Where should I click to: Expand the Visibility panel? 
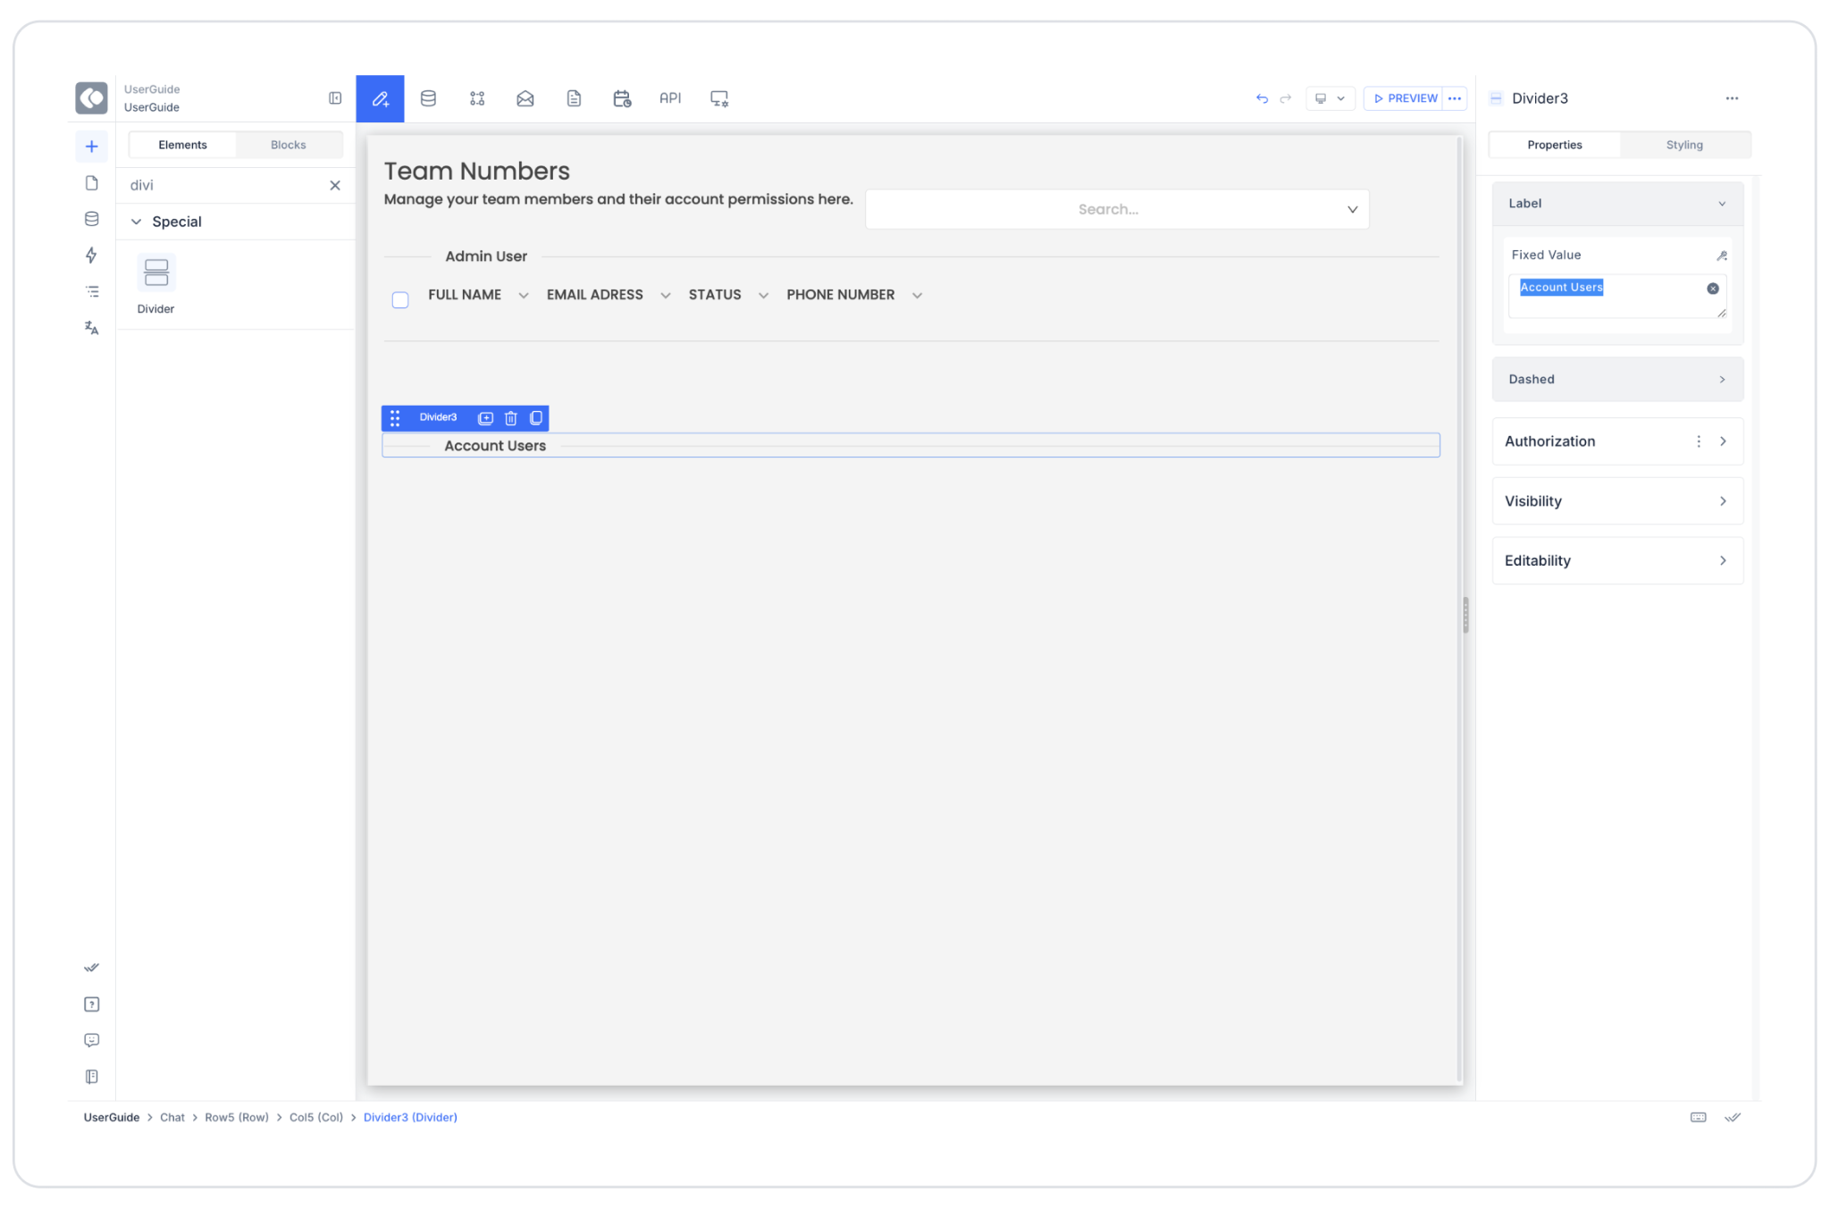tap(1616, 501)
